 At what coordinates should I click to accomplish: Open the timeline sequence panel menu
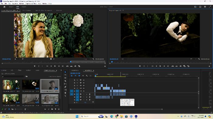click(x=93, y=71)
